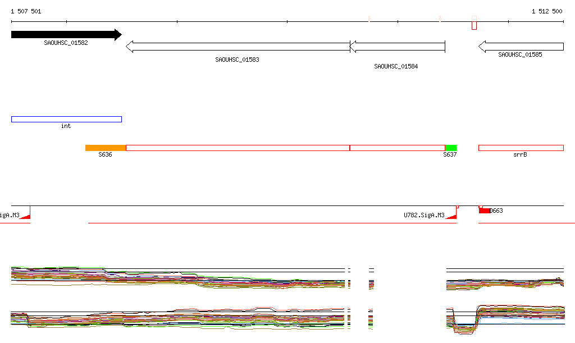Click the end coordinate 1 512 500

[547, 11]
